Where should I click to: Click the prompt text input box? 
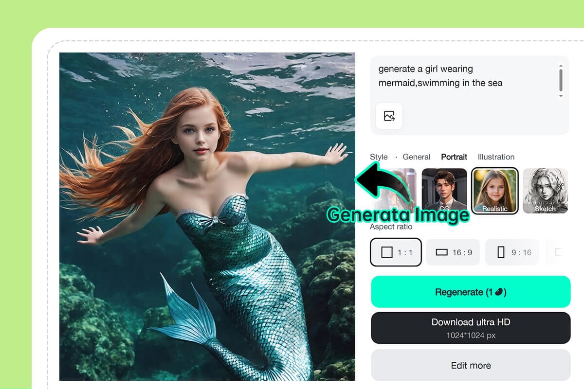click(469, 95)
